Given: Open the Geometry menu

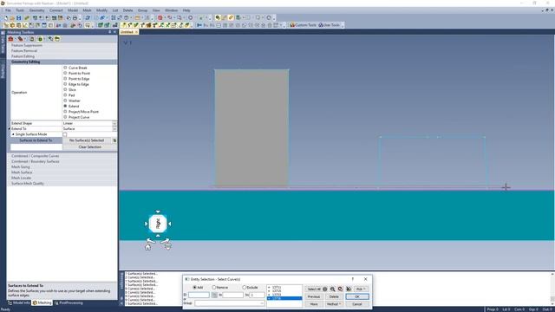Looking at the screenshot, I should point(36,10).
